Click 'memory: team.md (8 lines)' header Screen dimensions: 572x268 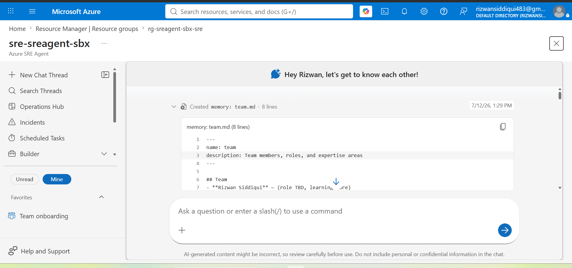click(218, 127)
